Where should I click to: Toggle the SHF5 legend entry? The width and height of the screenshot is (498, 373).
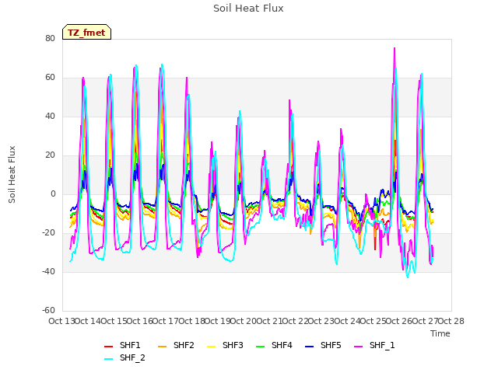click(x=323, y=345)
